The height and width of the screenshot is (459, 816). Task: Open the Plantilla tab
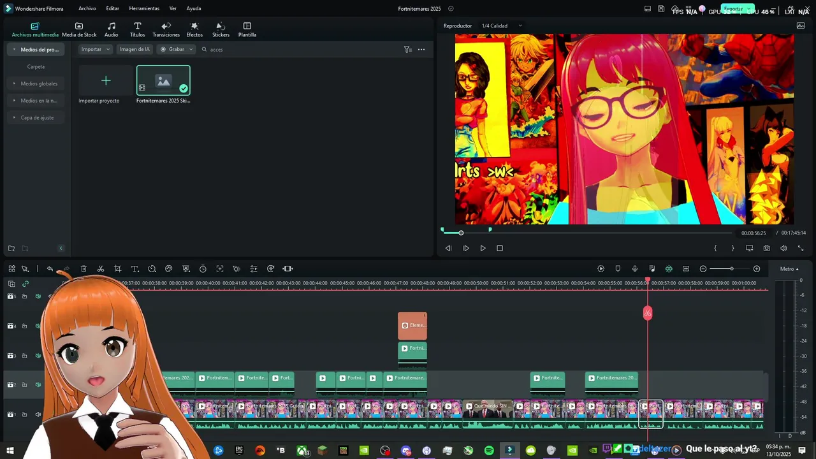pos(247,30)
